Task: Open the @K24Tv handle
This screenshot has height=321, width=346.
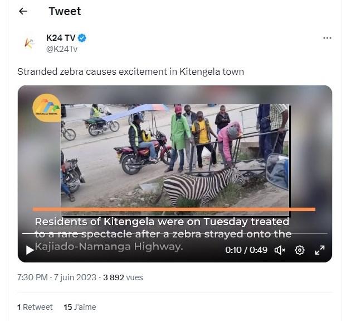Action: point(62,49)
